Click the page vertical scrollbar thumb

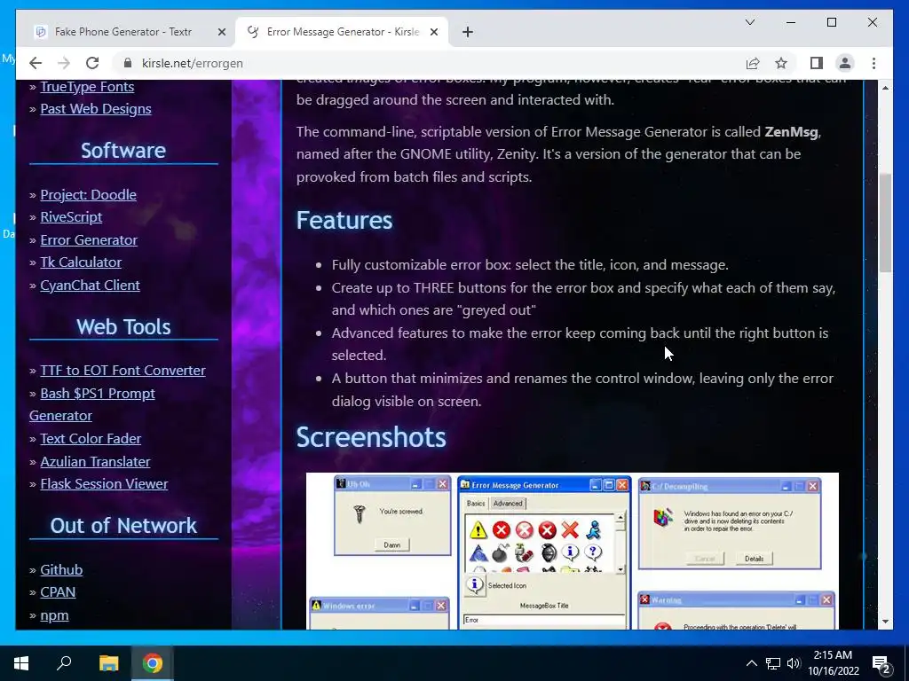click(885, 223)
